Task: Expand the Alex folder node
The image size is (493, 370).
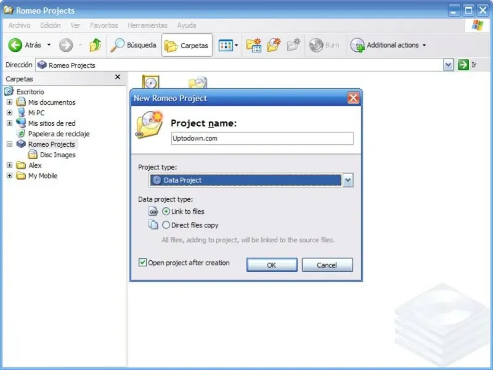Action: [x=9, y=165]
